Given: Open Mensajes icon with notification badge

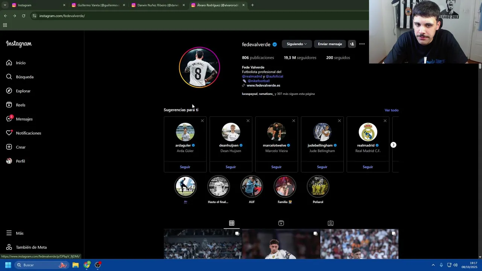Looking at the screenshot, I should pyautogui.click(x=9, y=119).
